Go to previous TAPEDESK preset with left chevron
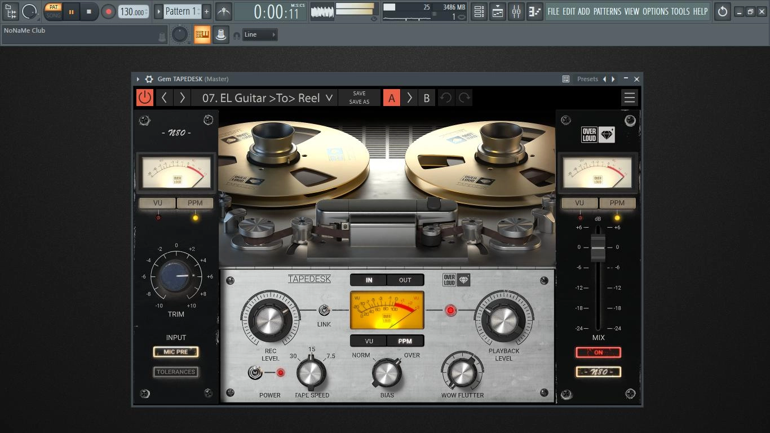The height and width of the screenshot is (433, 770). tap(164, 98)
